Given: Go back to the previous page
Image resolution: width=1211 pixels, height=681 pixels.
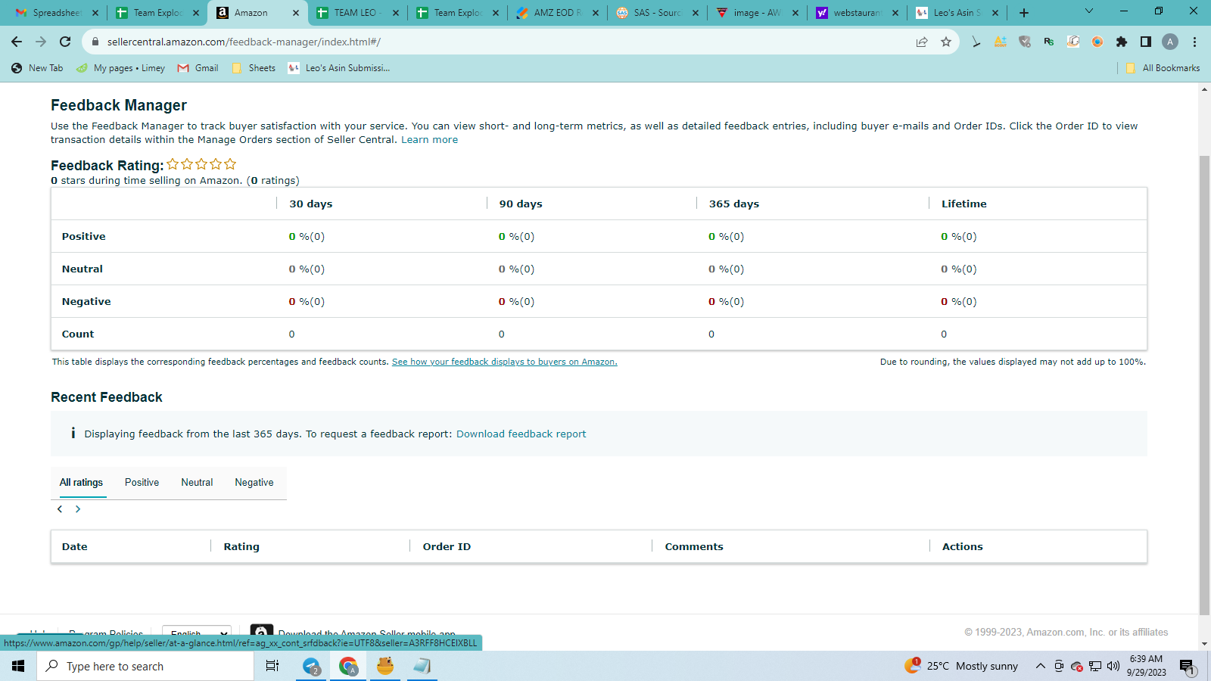Looking at the screenshot, I should (17, 42).
